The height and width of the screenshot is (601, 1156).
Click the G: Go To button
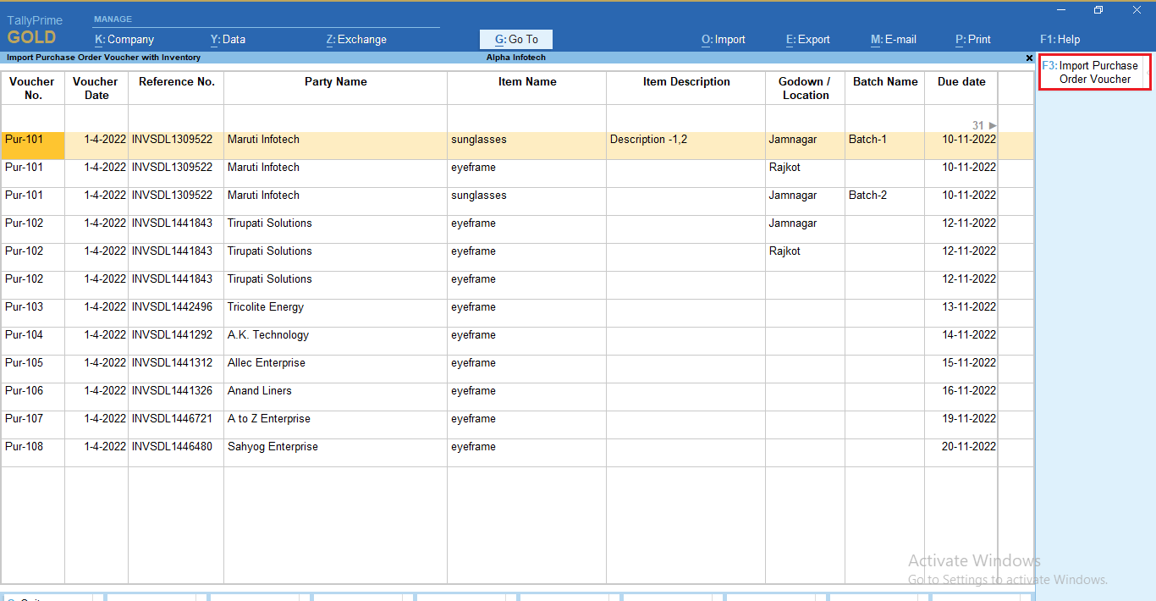(515, 39)
